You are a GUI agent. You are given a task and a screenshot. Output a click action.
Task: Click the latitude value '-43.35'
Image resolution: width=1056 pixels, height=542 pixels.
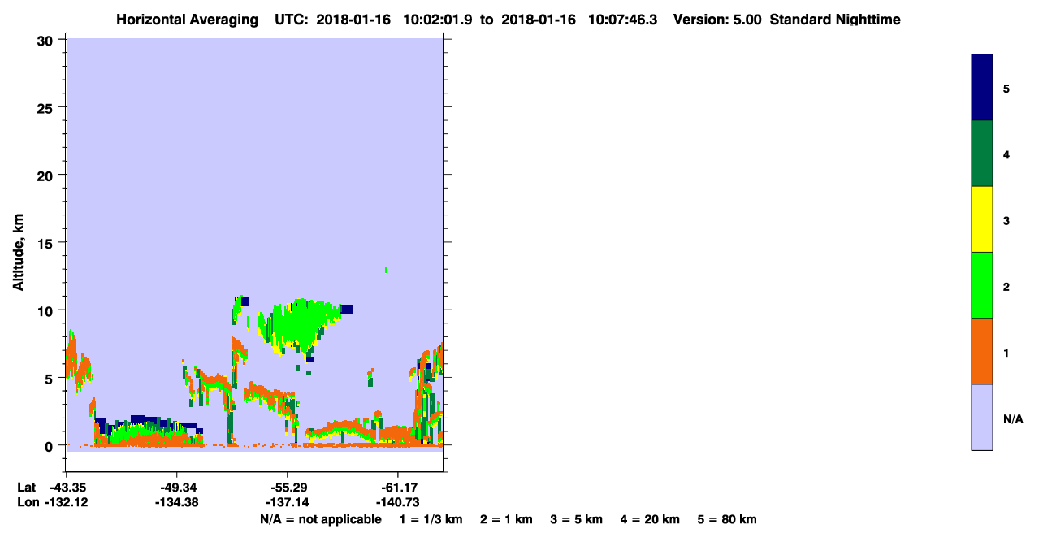pos(67,487)
